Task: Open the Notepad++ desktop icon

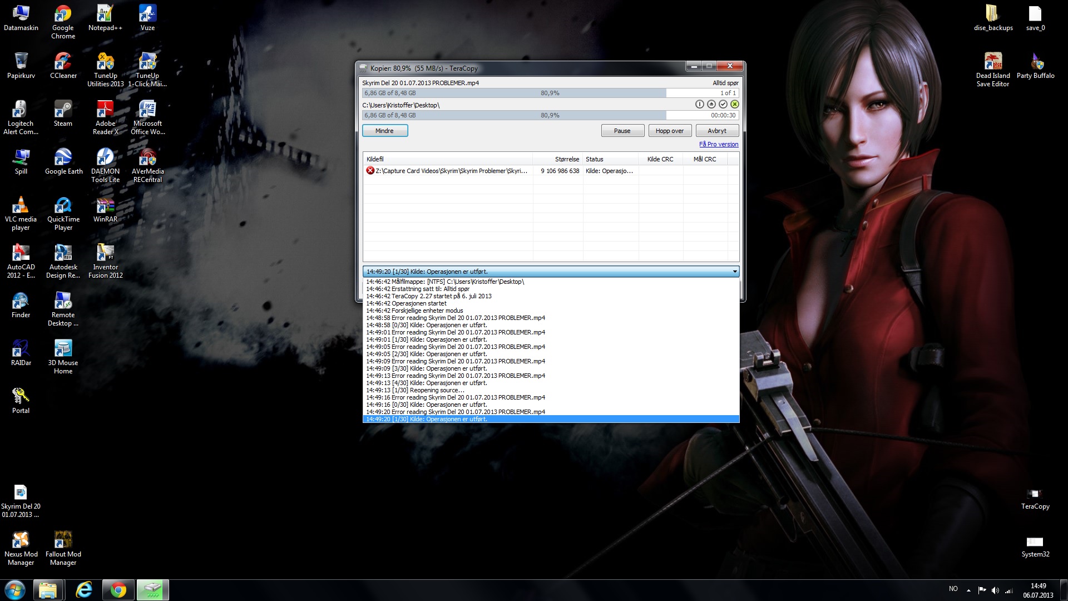Action: click(x=105, y=18)
